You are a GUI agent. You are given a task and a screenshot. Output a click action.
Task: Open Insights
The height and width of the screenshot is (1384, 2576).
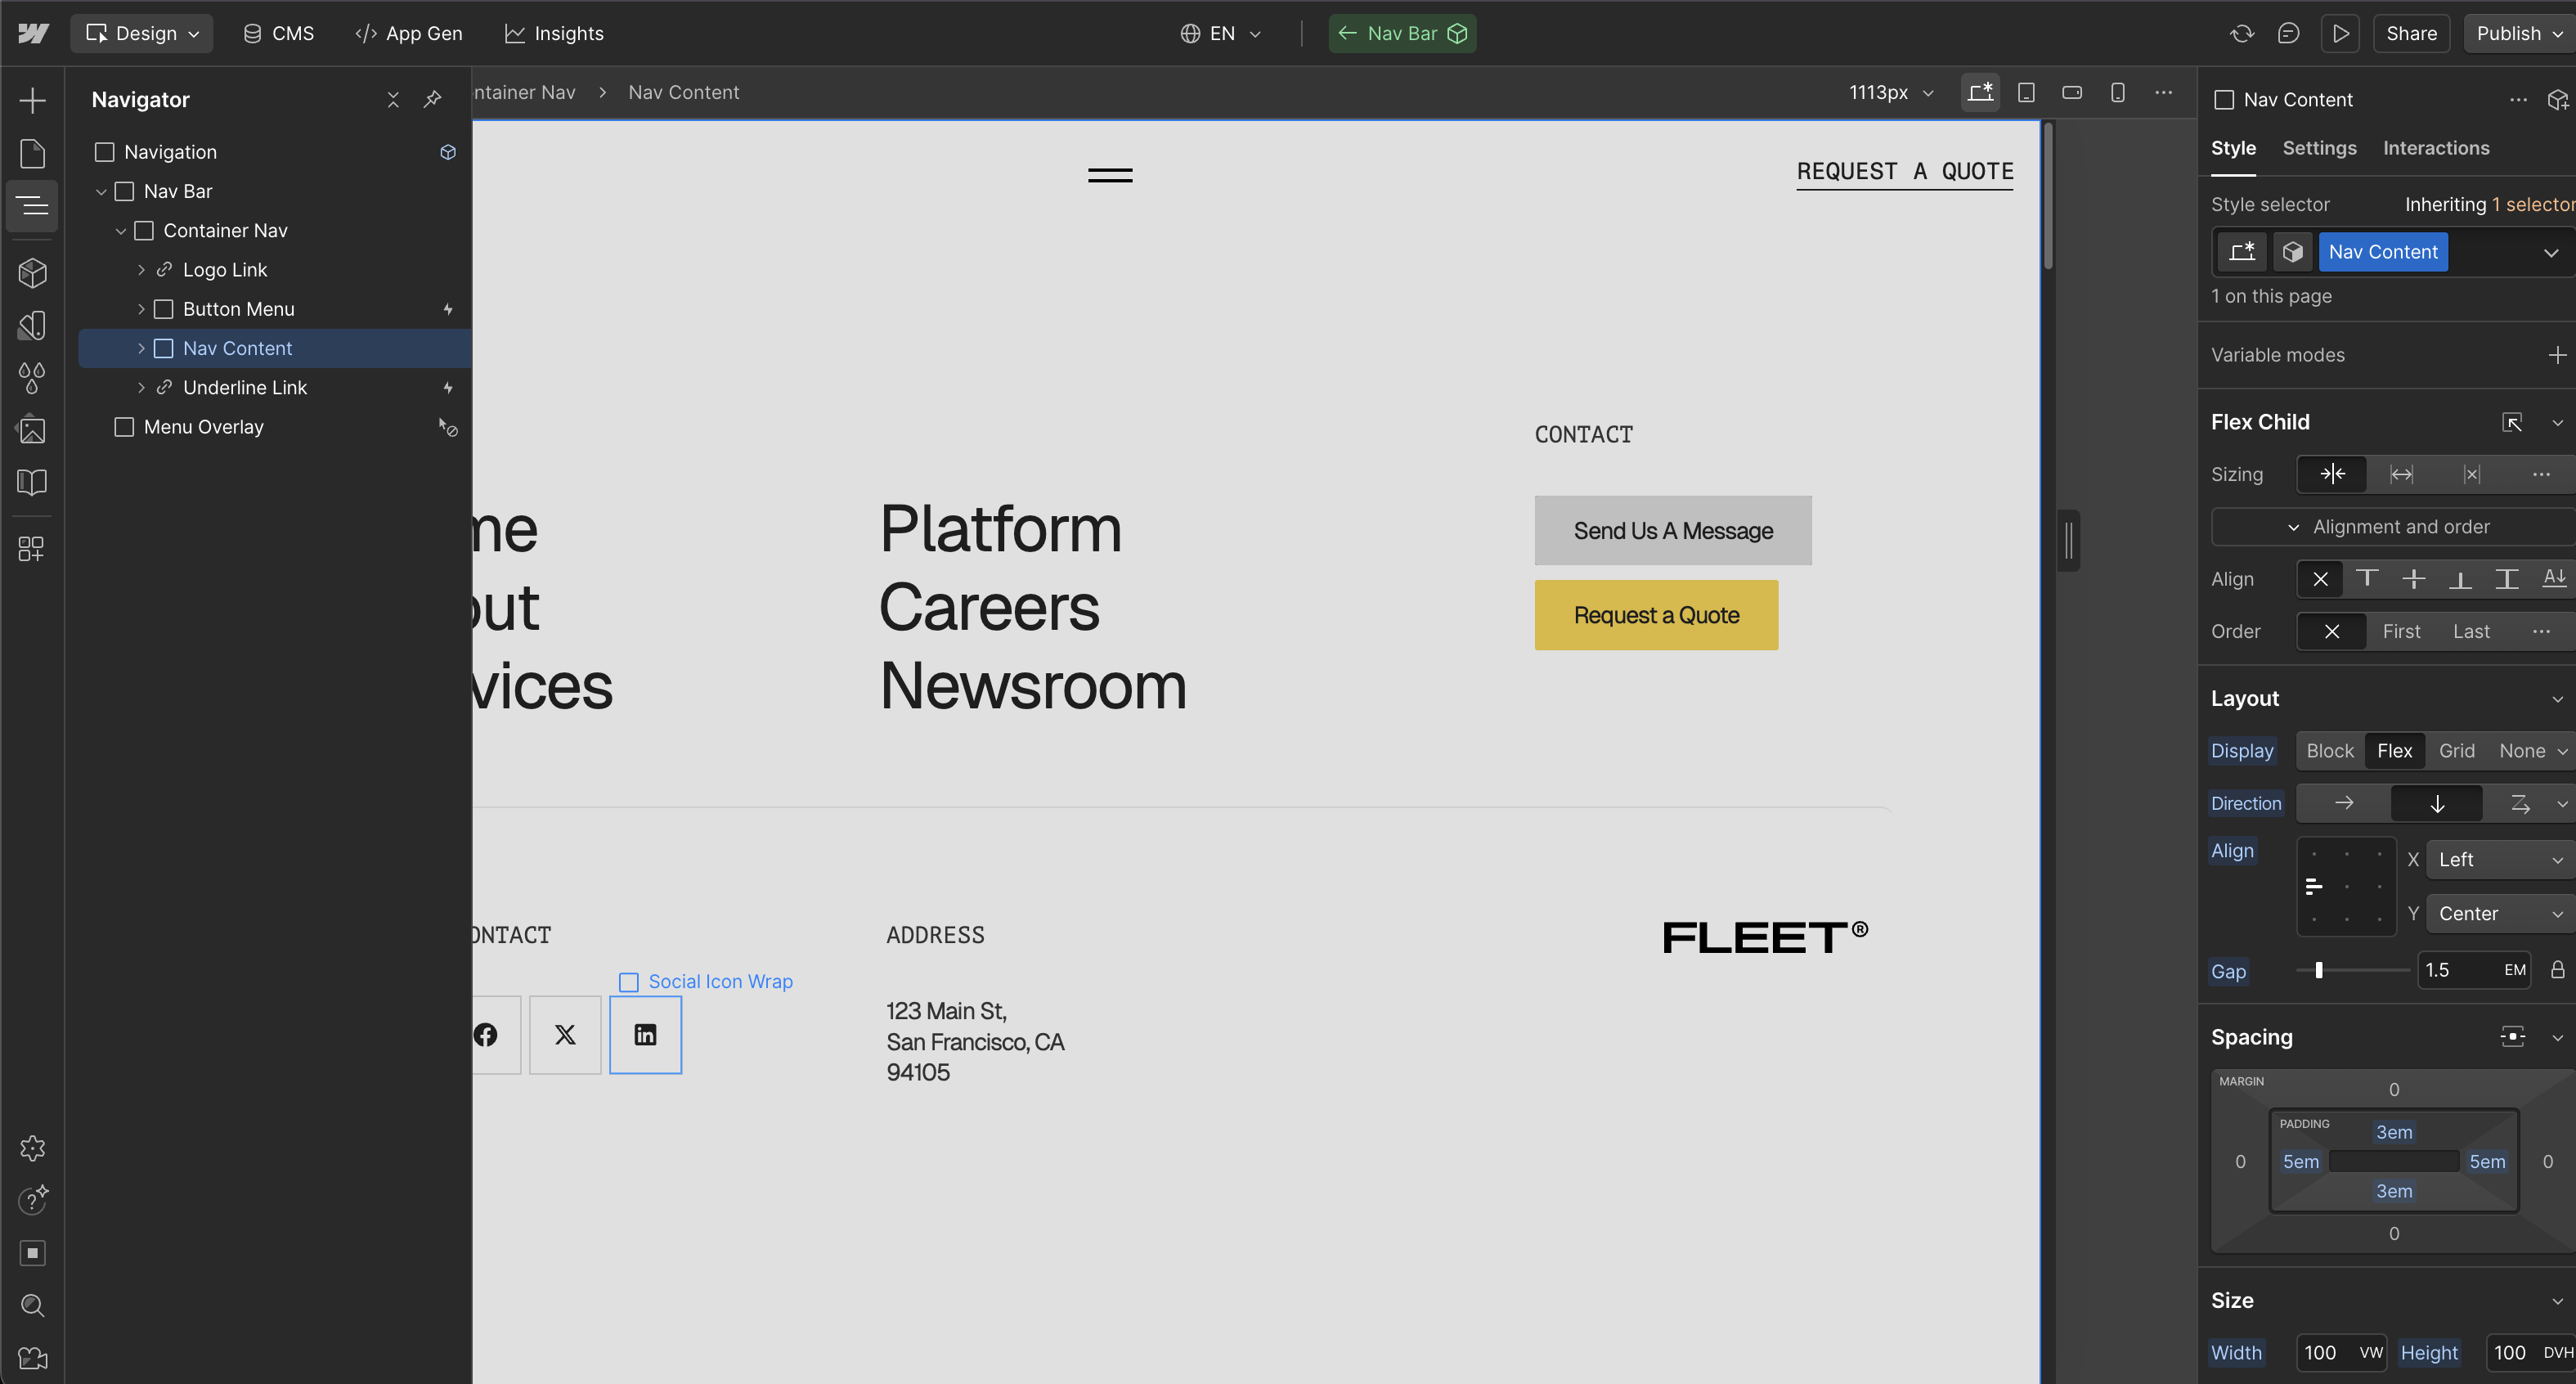click(x=555, y=33)
